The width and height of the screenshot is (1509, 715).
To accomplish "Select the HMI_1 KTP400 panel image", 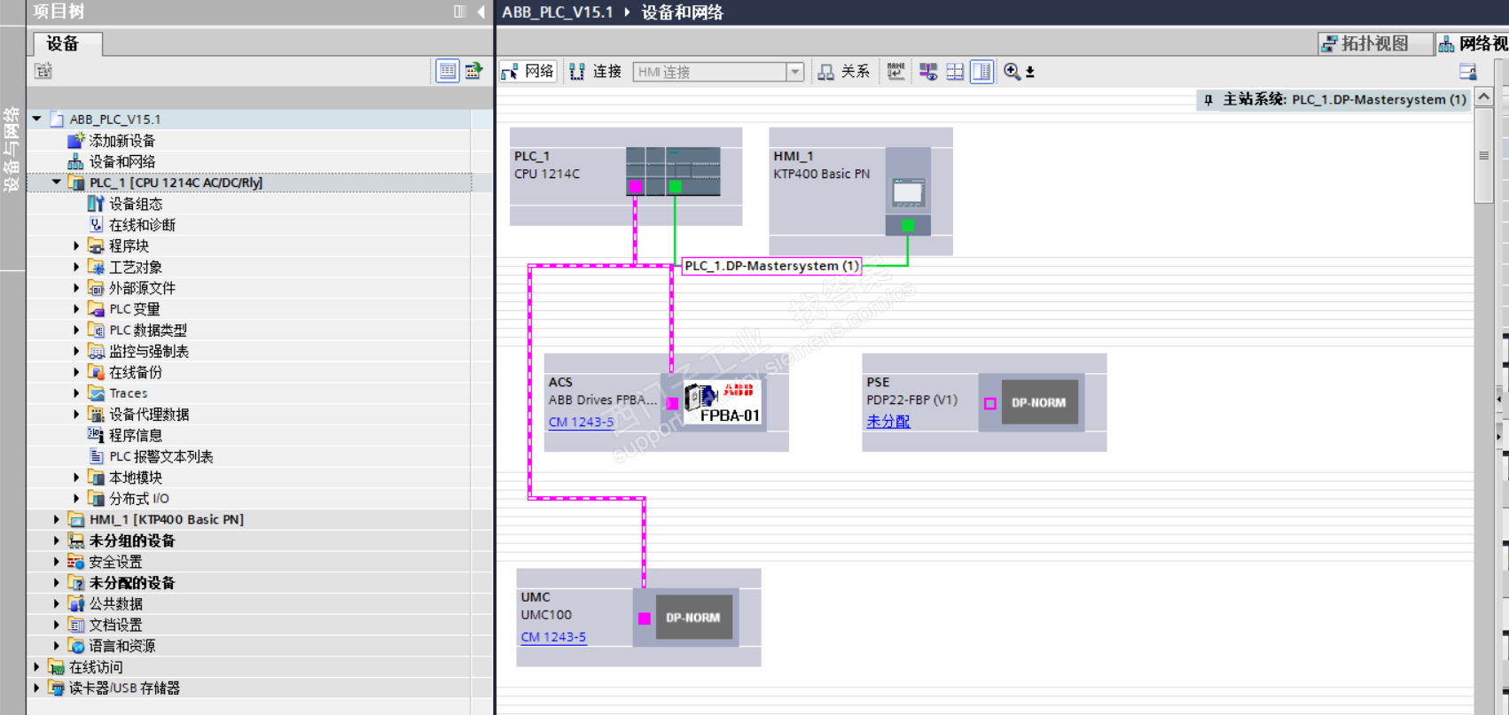I will (x=908, y=191).
